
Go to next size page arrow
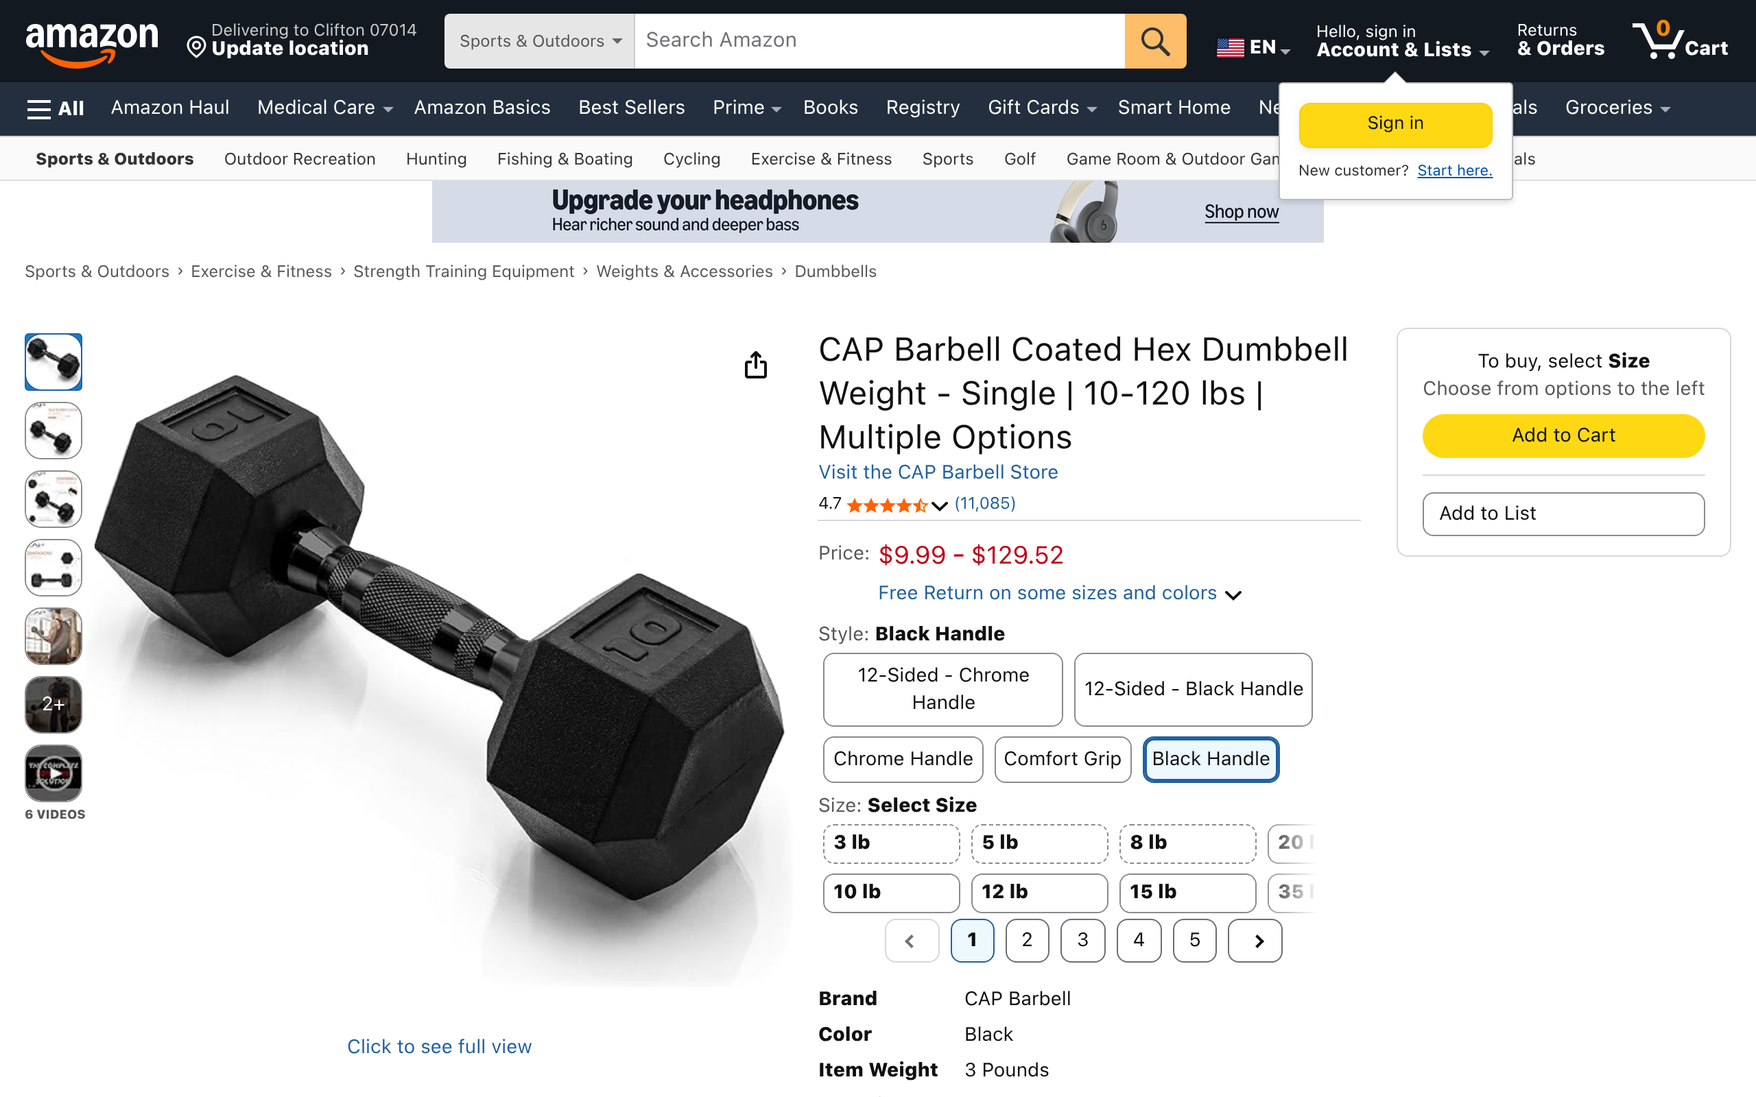[x=1255, y=940]
